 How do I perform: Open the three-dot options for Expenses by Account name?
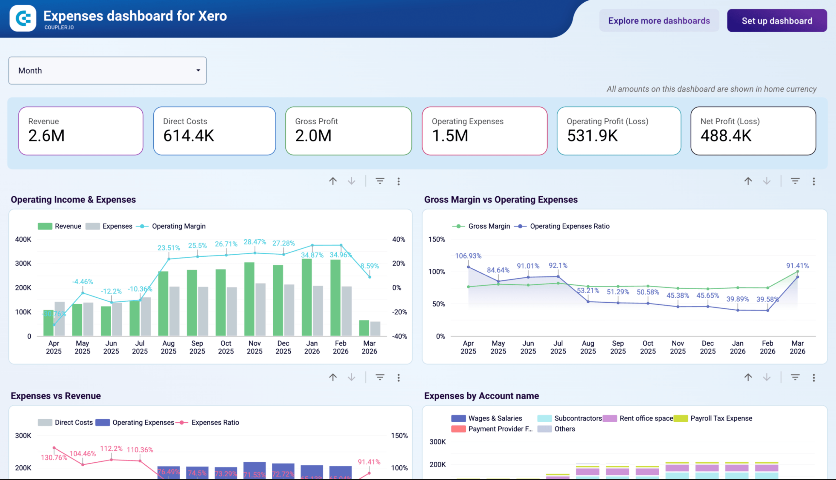[x=814, y=377]
